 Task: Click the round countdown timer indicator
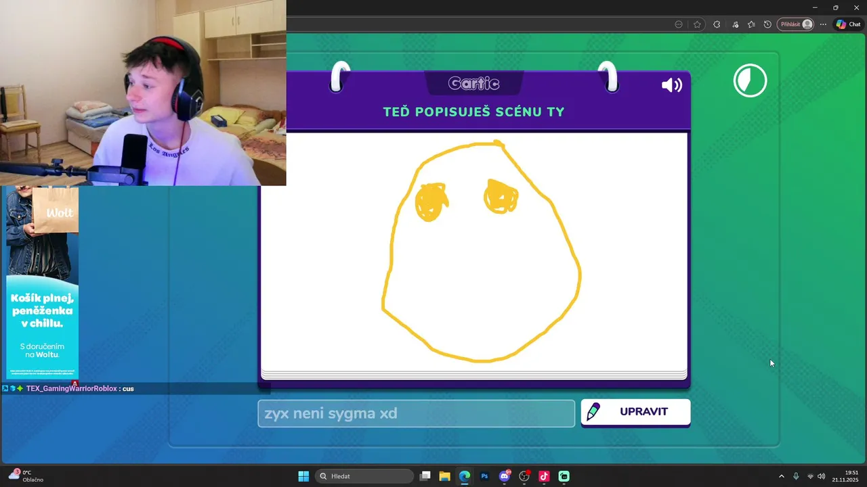click(750, 80)
